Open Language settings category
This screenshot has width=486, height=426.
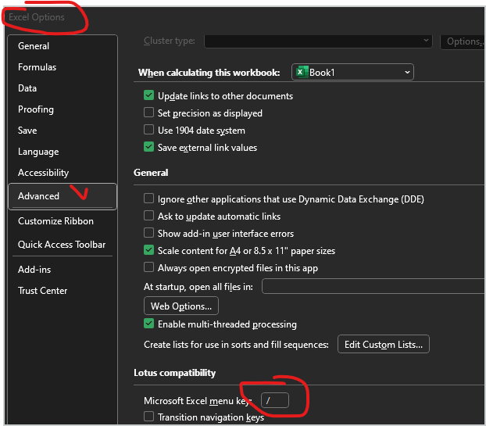[x=38, y=152]
